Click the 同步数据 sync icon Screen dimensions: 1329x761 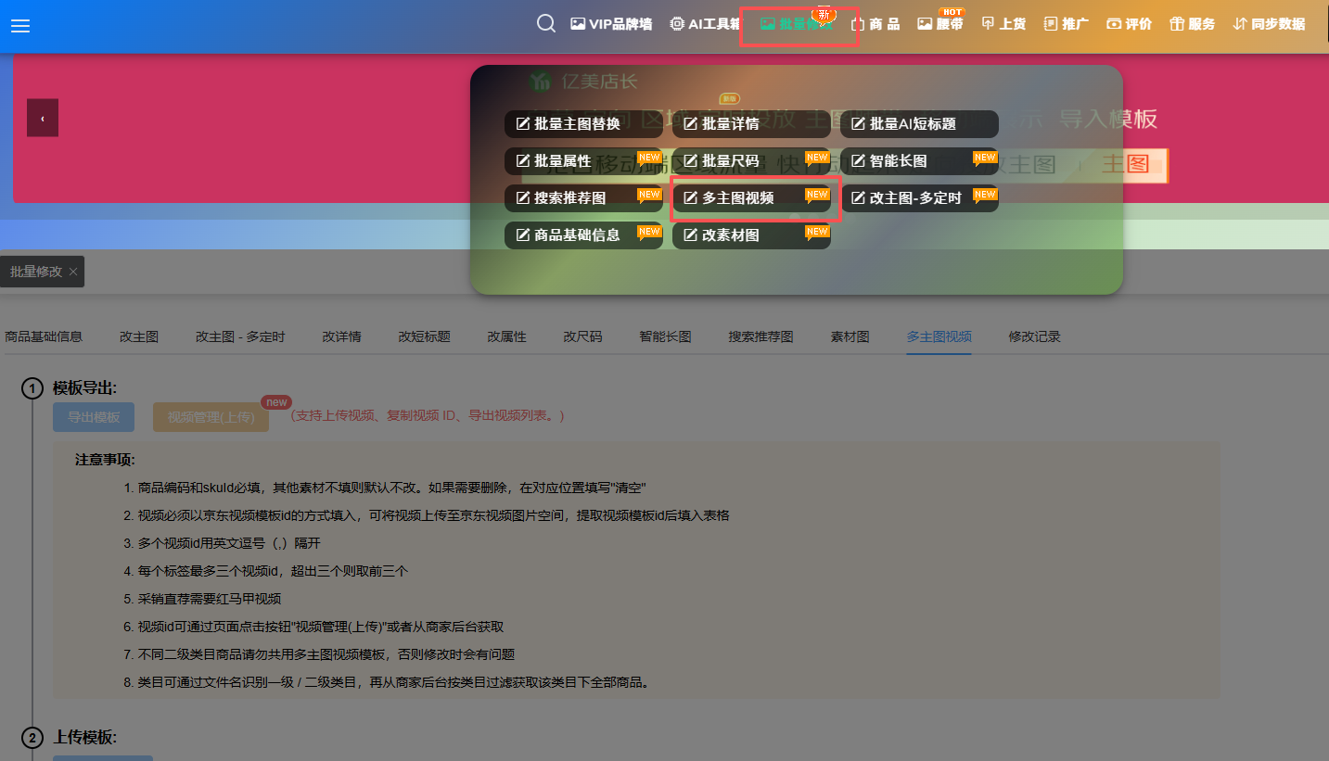pos(1240,24)
